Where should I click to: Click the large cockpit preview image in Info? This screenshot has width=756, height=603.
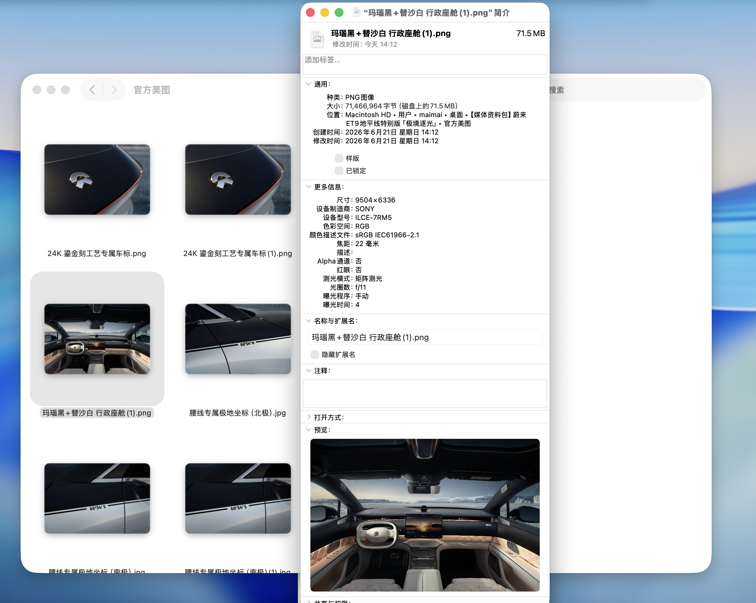(x=425, y=515)
